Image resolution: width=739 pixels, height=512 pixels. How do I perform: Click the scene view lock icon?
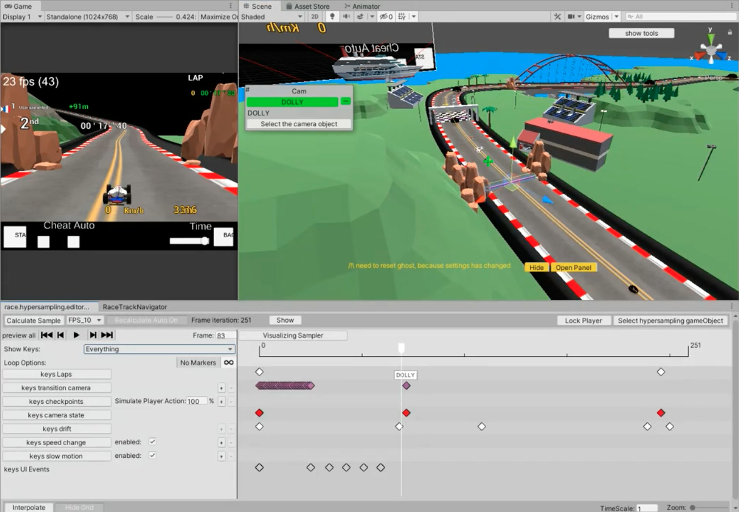[730, 32]
